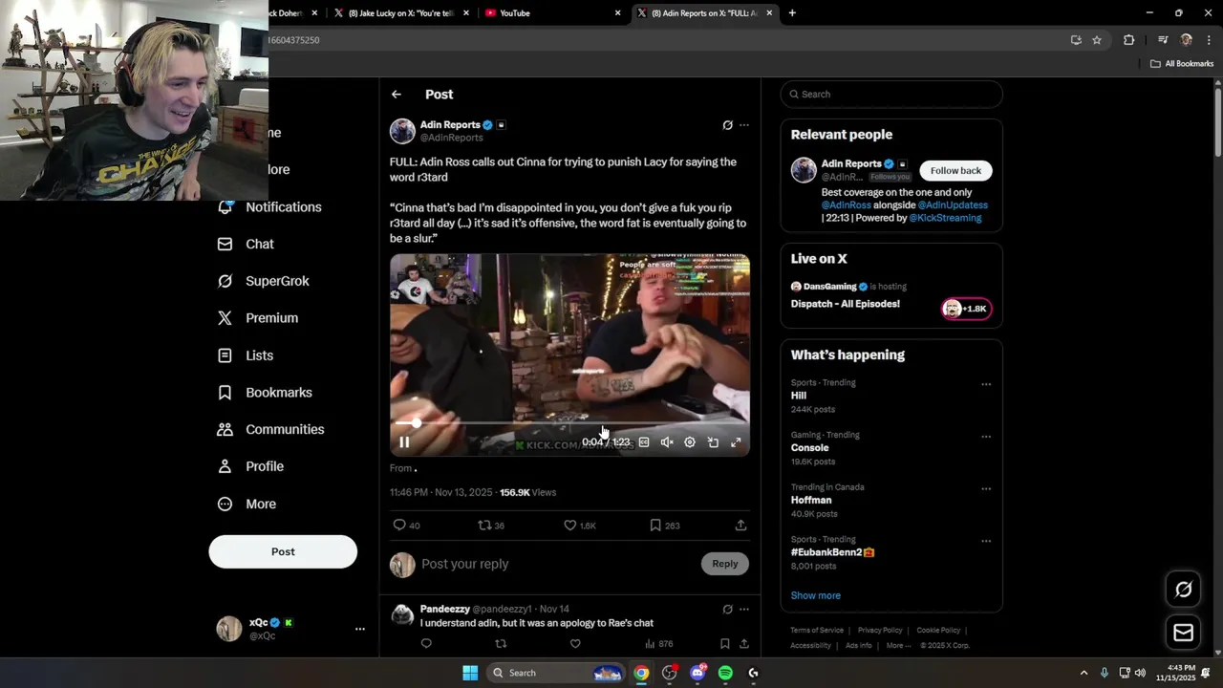Viewport: 1223px width, 688px height.
Task: Open Notifications in sidebar
Action: coord(270,207)
